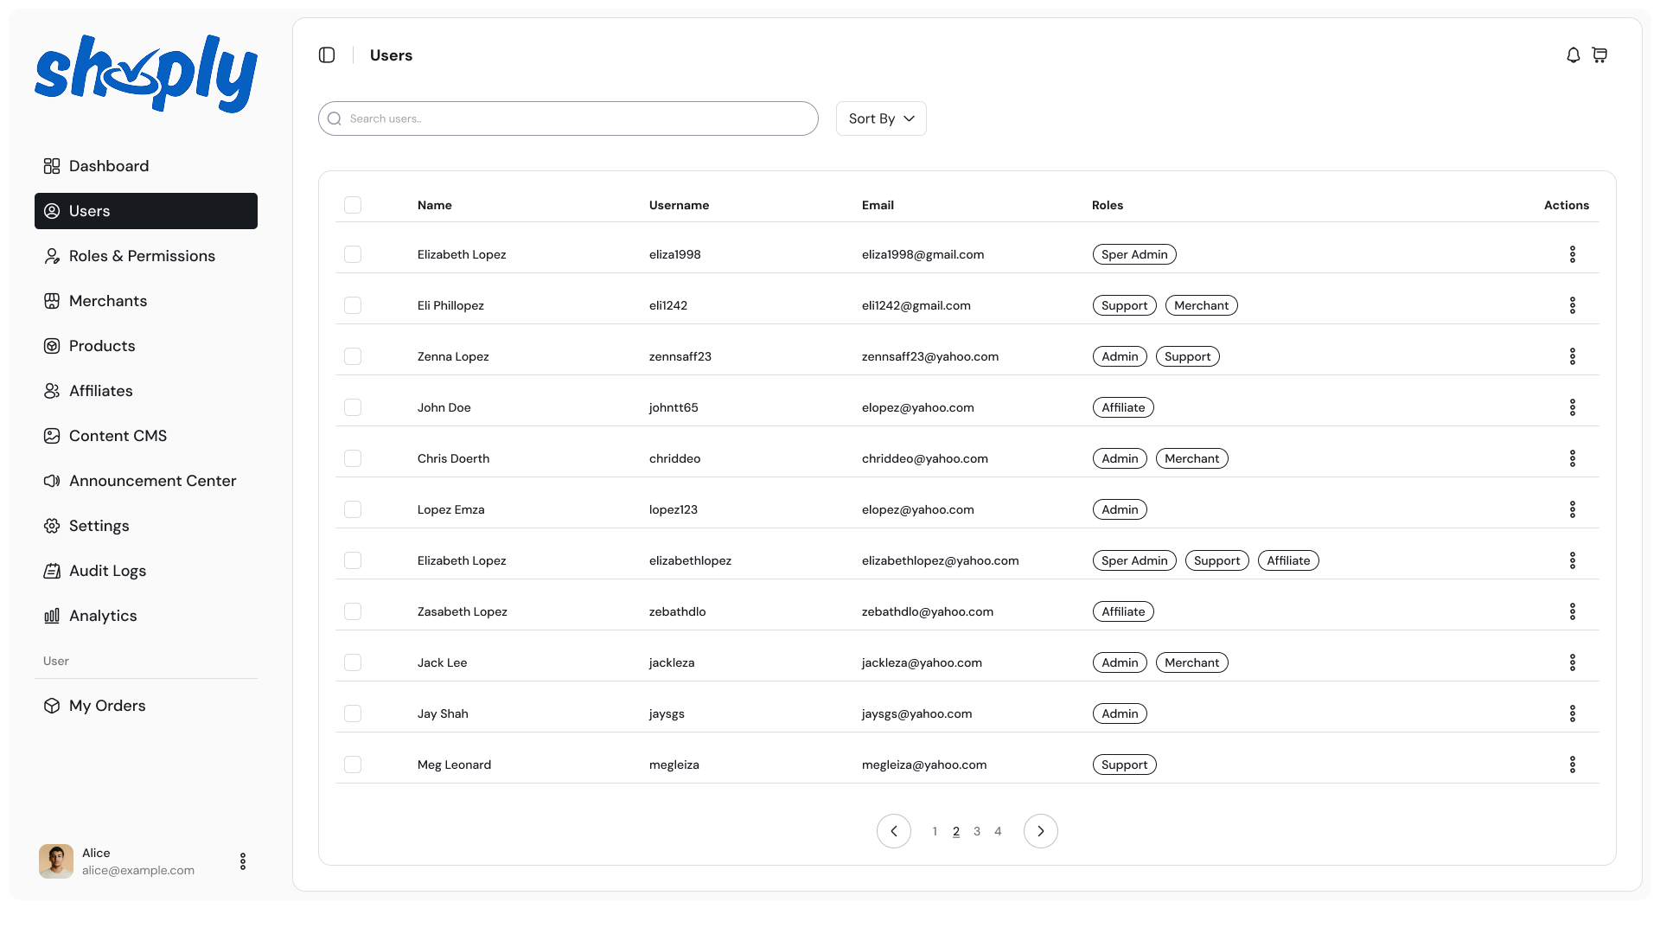Screen dimensions: 1660x934
Task: Select current page 2
Action: coord(956,831)
